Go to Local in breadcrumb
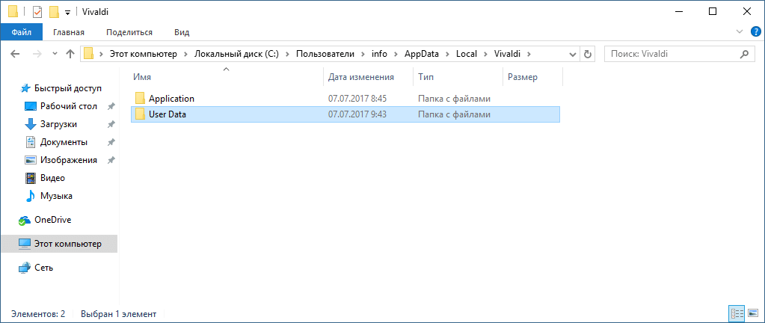Viewport: 765px width, 323px height. (467, 54)
